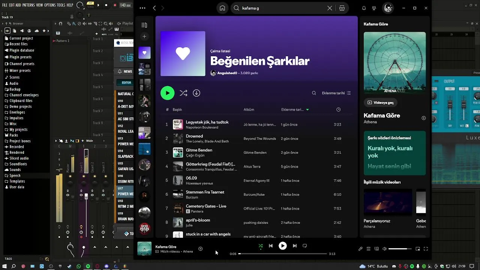This screenshot has height=270, width=480.
Task: Mute Spotify volume speaker icon
Action: click(x=385, y=249)
